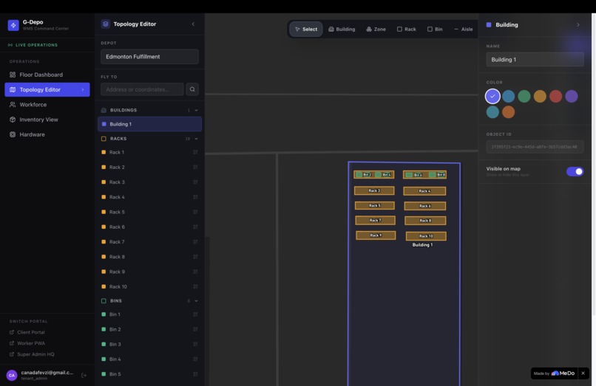Click Rack 6 on the map
Screen dimensions: 596x386
point(425,206)
